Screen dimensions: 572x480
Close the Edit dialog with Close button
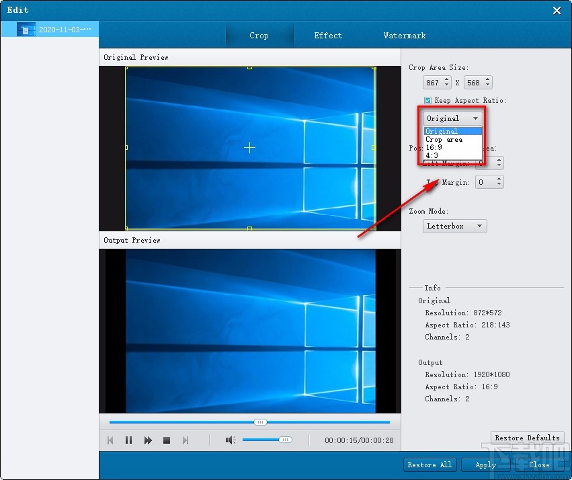[539, 465]
